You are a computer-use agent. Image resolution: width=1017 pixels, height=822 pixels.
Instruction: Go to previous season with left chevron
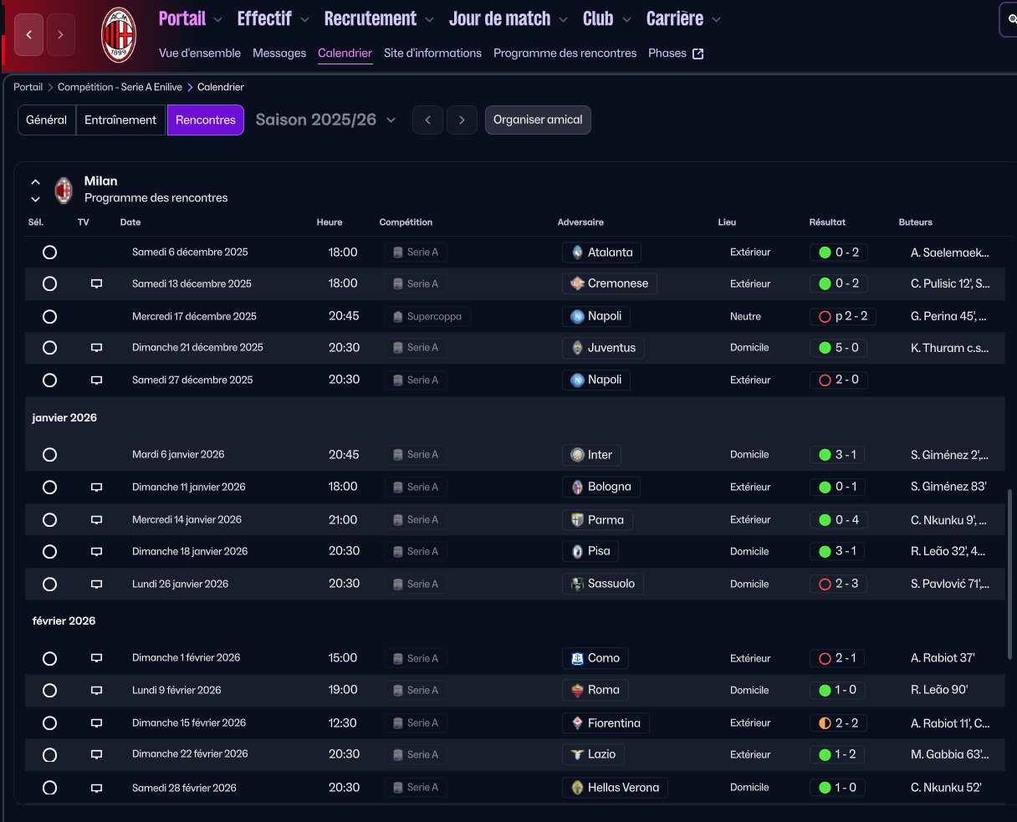[427, 120]
